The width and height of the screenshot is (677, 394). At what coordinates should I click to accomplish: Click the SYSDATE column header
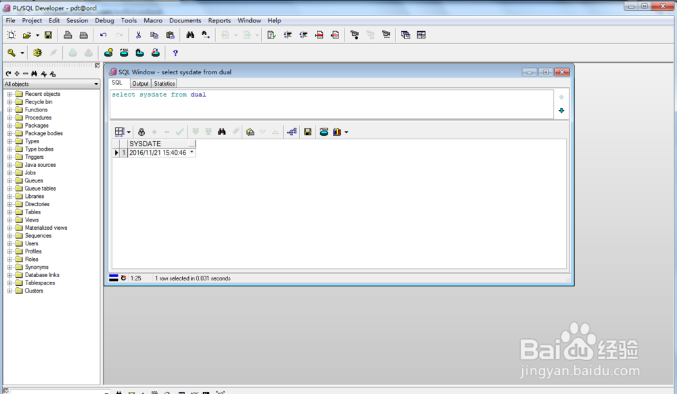[144, 143]
